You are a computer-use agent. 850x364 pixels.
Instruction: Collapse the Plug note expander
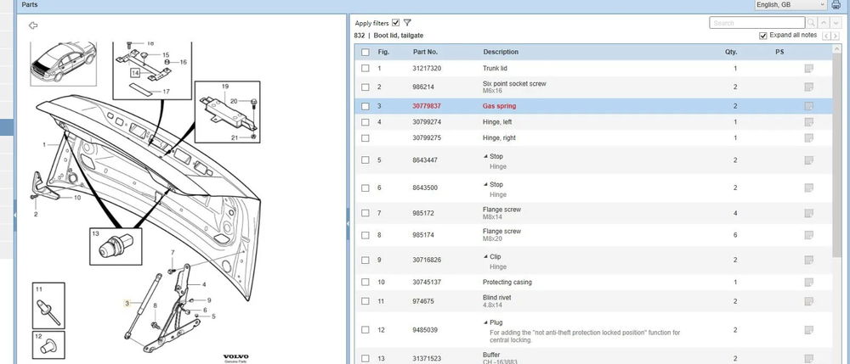pyautogui.click(x=485, y=322)
